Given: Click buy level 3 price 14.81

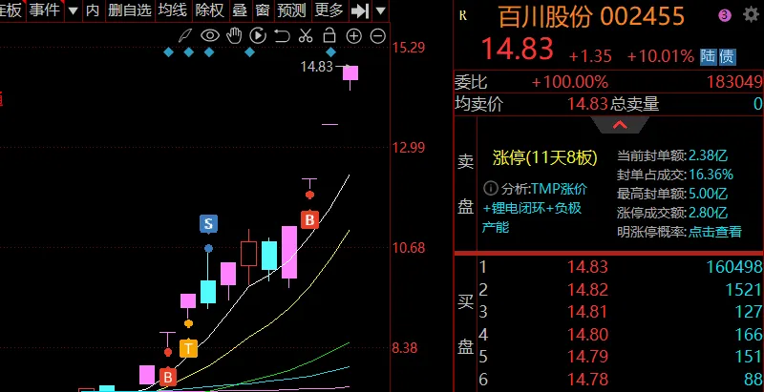Looking at the screenshot, I should point(587,312).
